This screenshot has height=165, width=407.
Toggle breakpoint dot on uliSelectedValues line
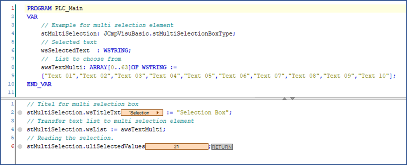click(20, 147)
